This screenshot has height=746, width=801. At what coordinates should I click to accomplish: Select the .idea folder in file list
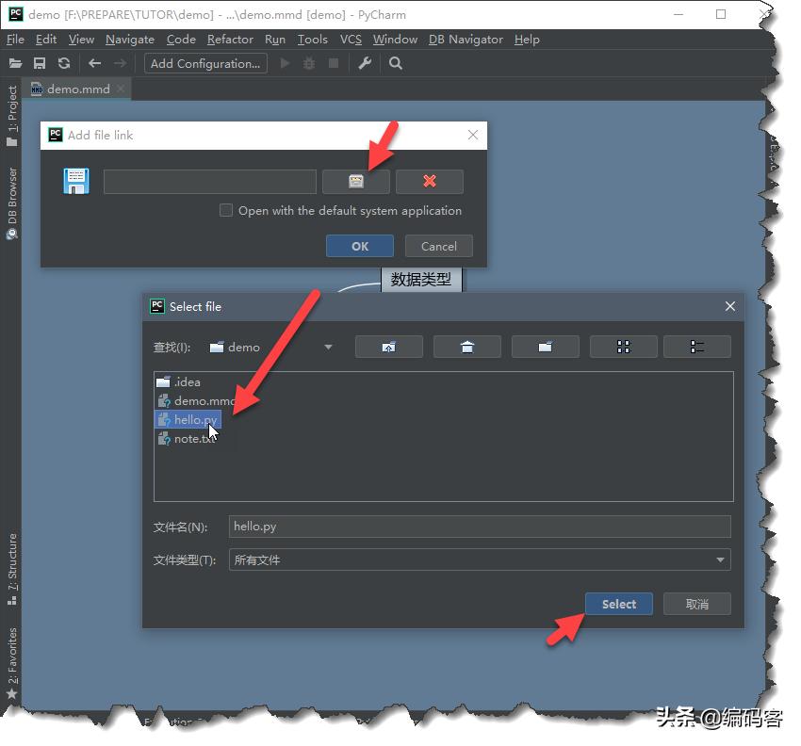[179, 381]
